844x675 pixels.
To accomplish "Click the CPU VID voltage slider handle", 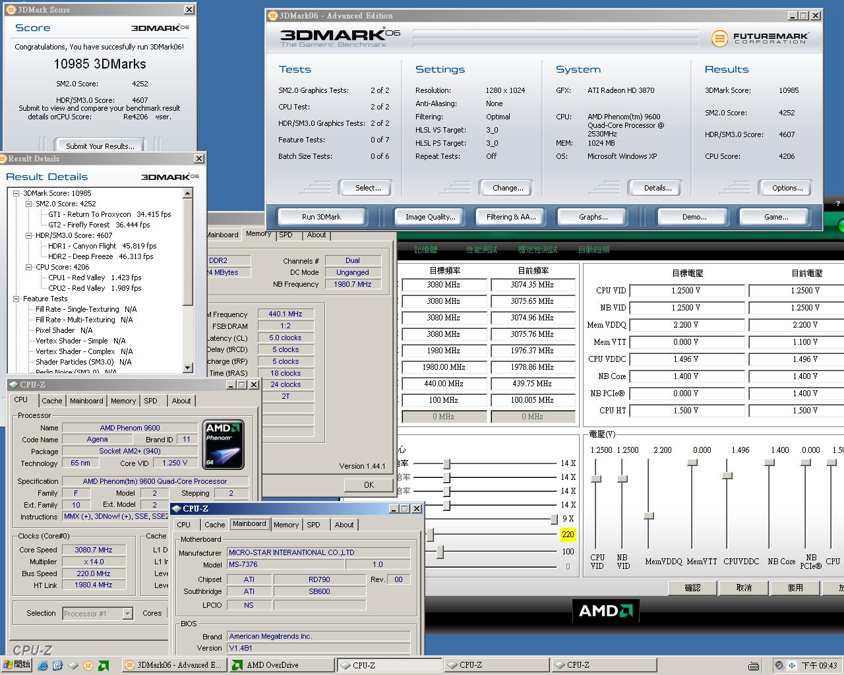I will tap(597, 479).
